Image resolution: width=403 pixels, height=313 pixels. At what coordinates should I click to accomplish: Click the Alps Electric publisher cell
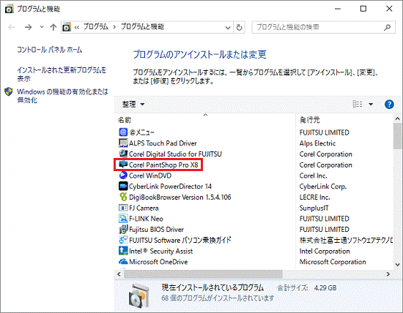click(x=317, y=143)
